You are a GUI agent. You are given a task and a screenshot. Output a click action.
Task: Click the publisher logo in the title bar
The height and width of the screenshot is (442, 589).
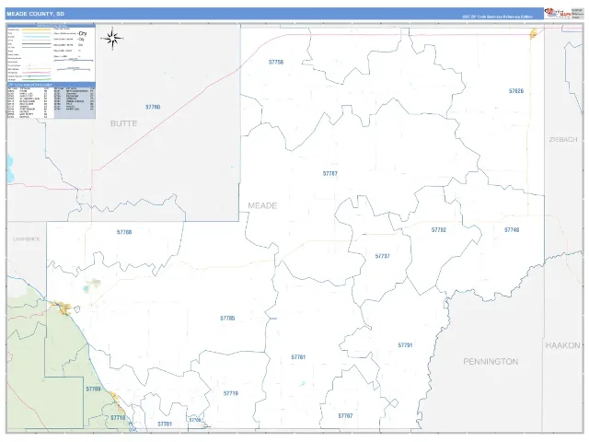(x=558, y=13)
